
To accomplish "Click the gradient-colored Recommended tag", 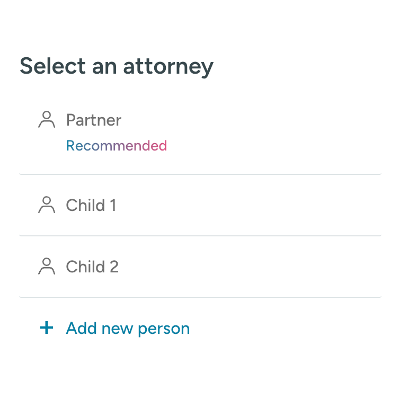I will tap(117, 145).
